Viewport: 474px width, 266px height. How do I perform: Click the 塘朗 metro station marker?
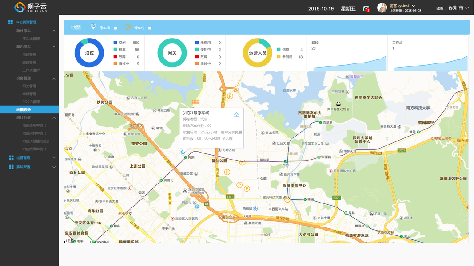(x=418, y=132)
